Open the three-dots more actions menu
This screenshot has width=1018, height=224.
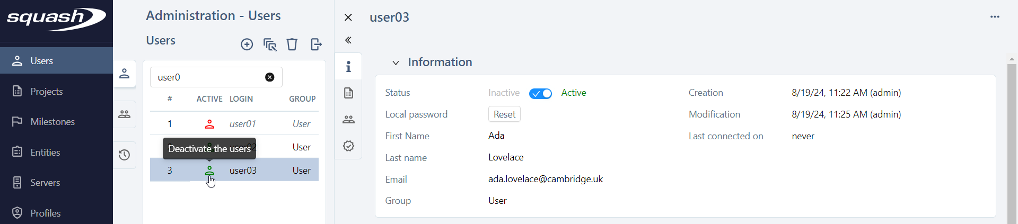click(x=995, y=17)
